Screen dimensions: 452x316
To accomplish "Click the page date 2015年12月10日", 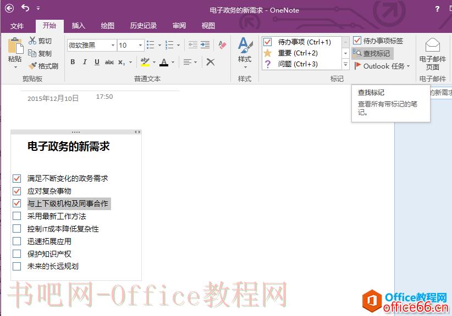I will [53, 99].
